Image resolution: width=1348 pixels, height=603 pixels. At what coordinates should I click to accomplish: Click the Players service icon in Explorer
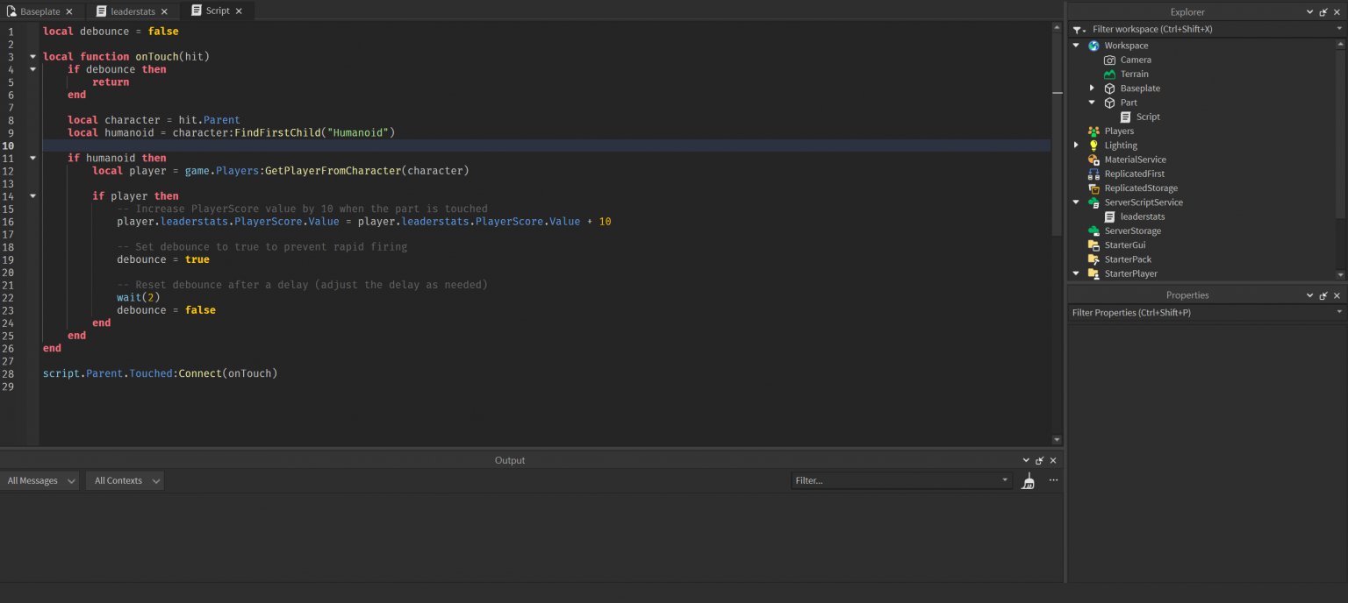[x=1094, y=131]
